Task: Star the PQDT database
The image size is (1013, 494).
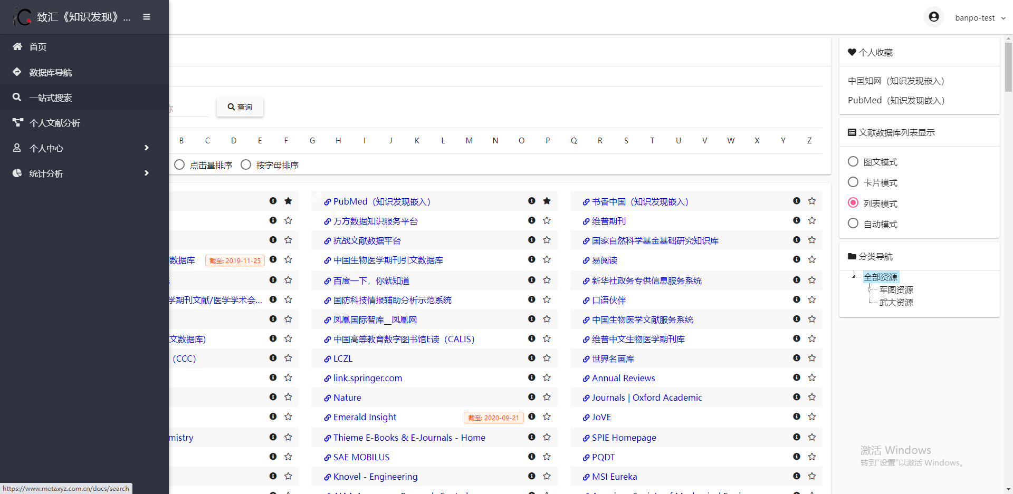Action: 812,457
